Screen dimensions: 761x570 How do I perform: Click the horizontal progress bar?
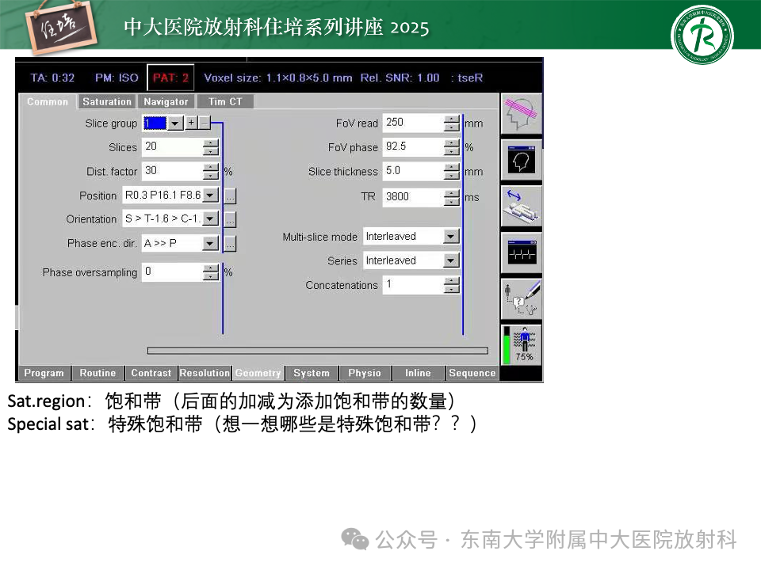point(317,351)
